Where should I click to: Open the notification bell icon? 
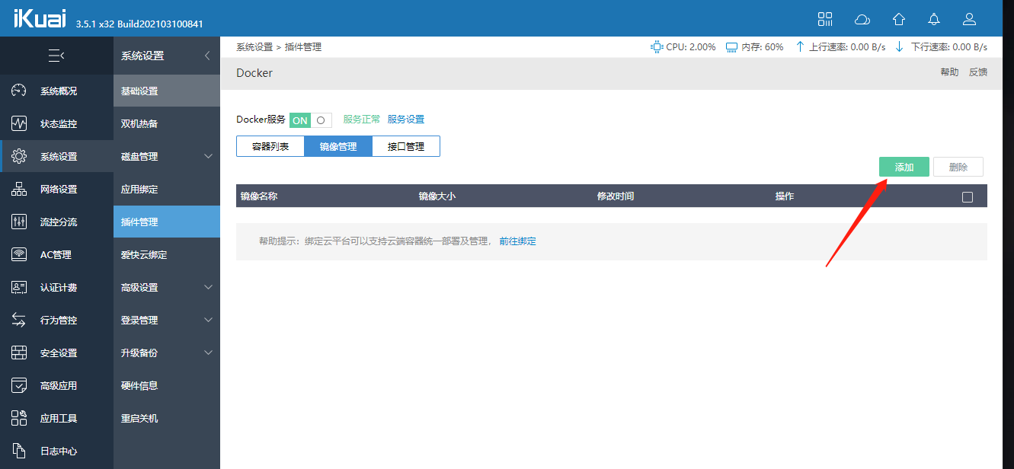point(933,19)
